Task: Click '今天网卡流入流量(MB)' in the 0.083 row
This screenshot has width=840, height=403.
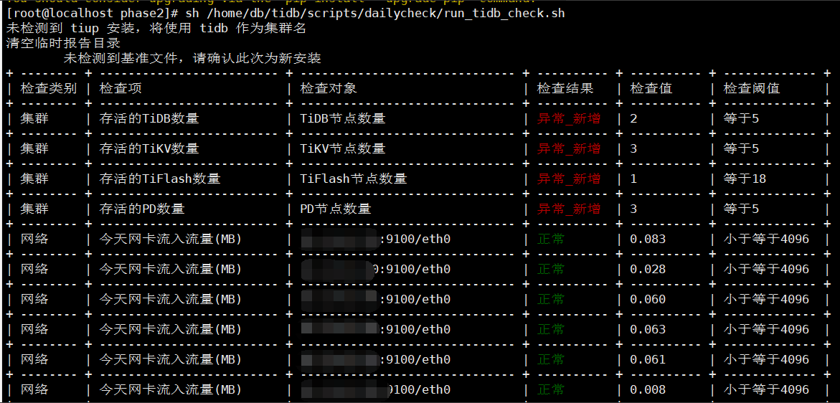Action: pos(170,239)
